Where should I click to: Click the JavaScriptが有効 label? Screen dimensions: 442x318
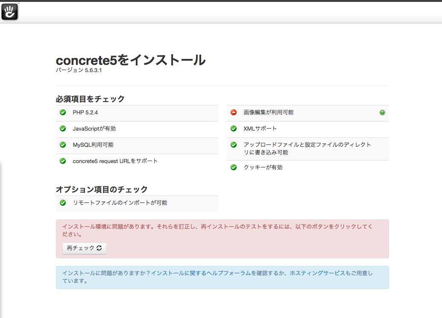pyautogui.click(x=94, y=129)
